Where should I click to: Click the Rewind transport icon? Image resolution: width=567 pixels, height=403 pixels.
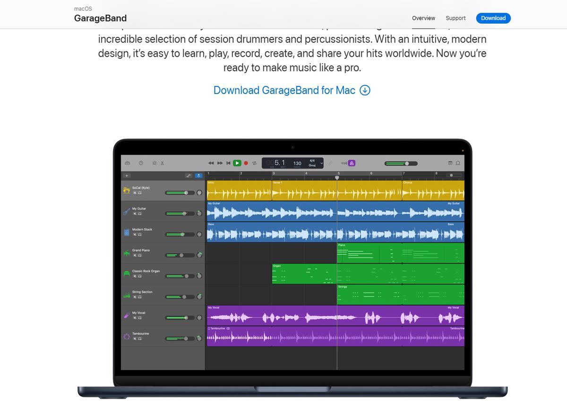211,163
